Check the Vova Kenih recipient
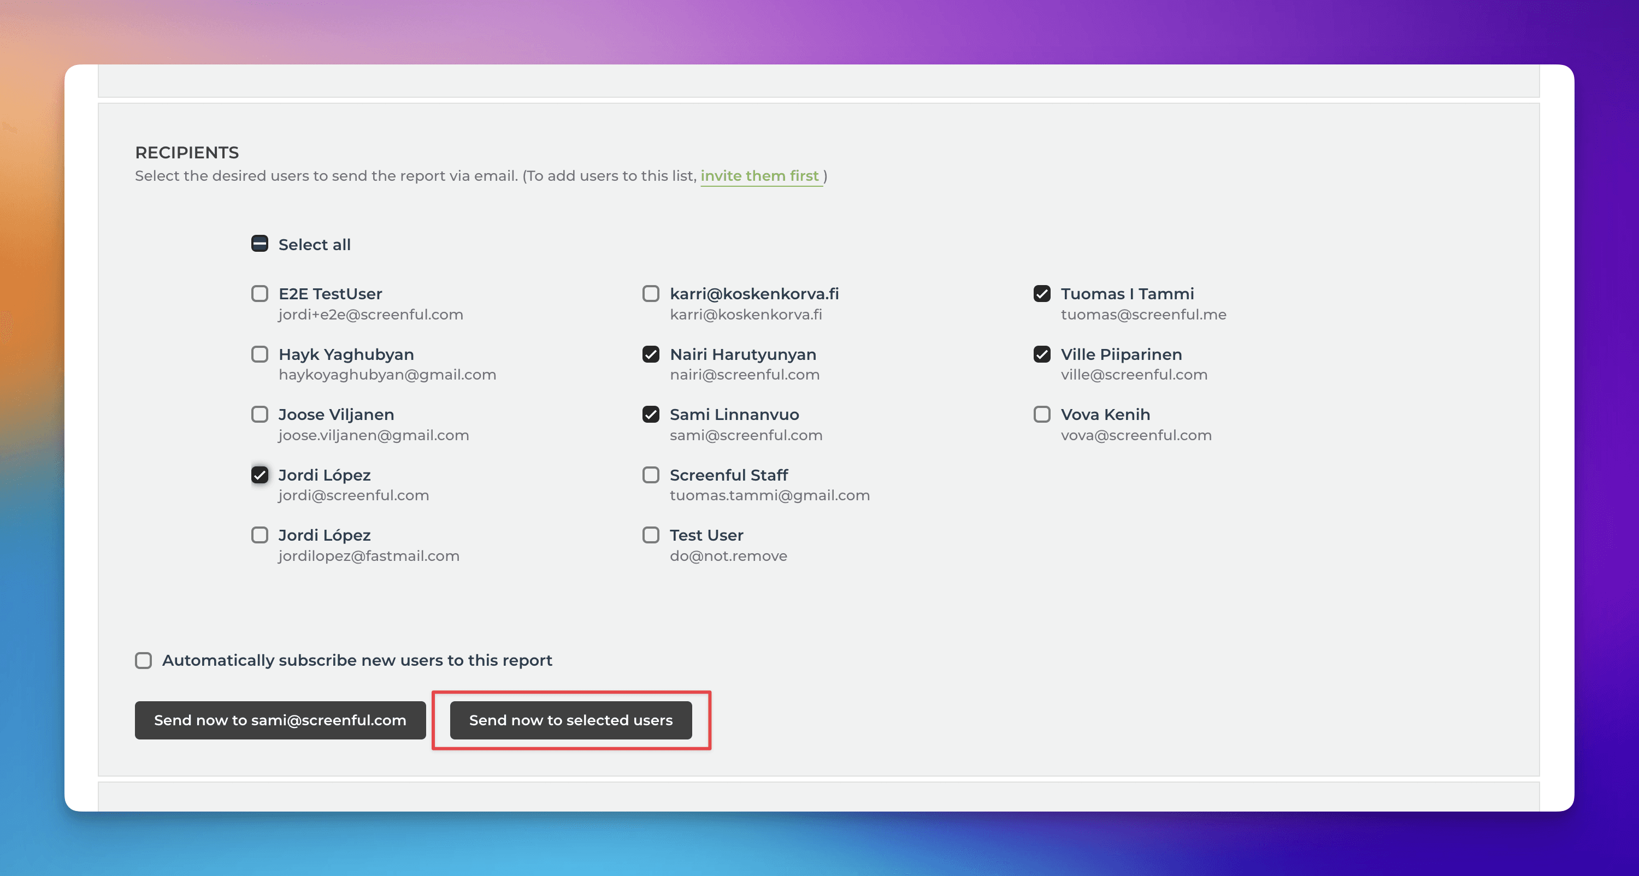1639x876 pixels. click(1041, 414)
